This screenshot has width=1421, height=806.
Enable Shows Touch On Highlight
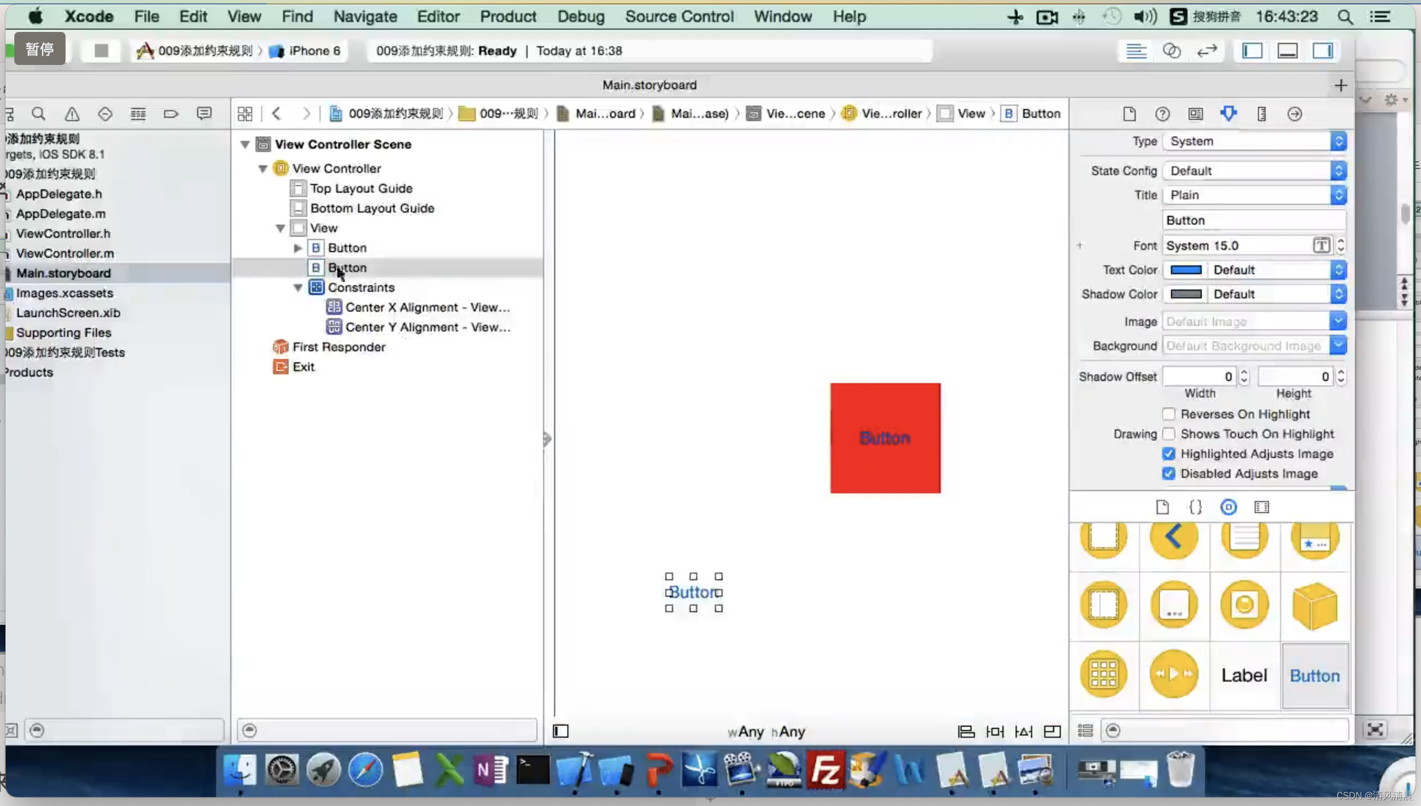[1169, 434]
